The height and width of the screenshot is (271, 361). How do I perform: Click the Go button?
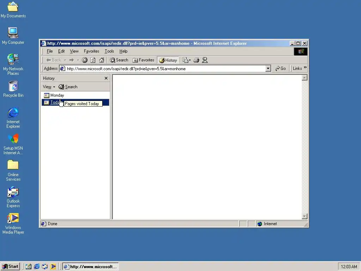coord(281,68)
